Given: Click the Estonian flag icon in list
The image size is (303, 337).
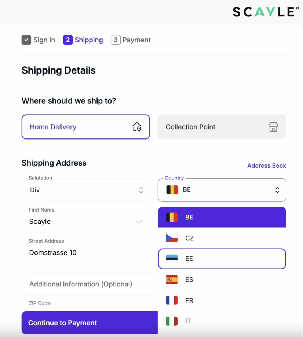Looking at the screenshot, I should [x=172, y=259].
